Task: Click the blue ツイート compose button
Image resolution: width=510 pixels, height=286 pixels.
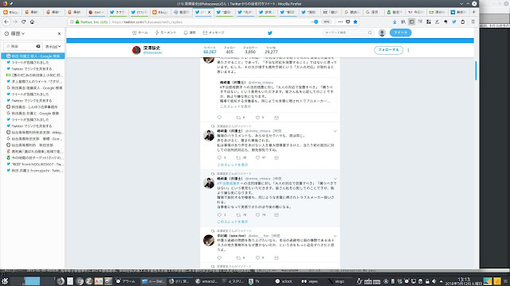Action: (400, 33)
